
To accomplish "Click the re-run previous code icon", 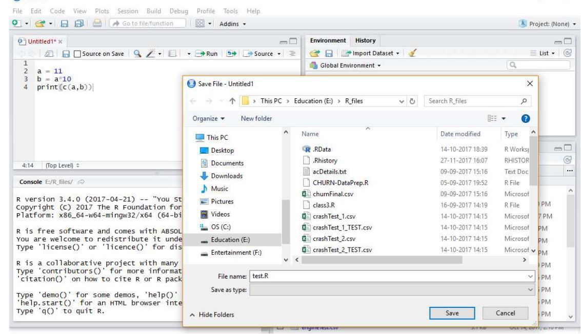I will point(232,54).
